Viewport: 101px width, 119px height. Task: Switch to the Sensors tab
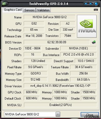pos(29,10)
